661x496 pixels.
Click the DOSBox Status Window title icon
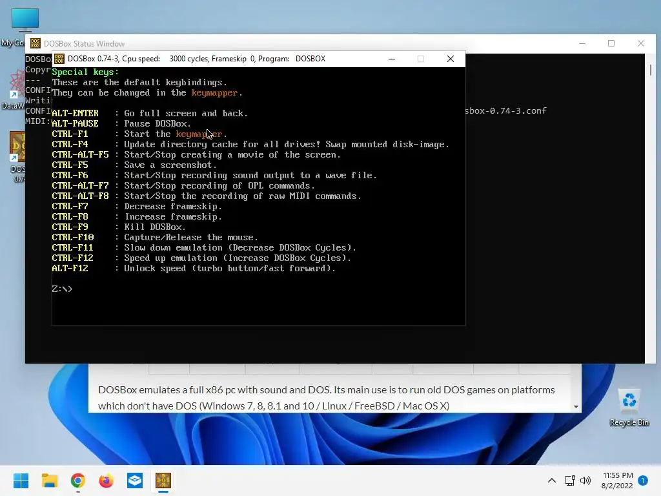click(36, 43)
